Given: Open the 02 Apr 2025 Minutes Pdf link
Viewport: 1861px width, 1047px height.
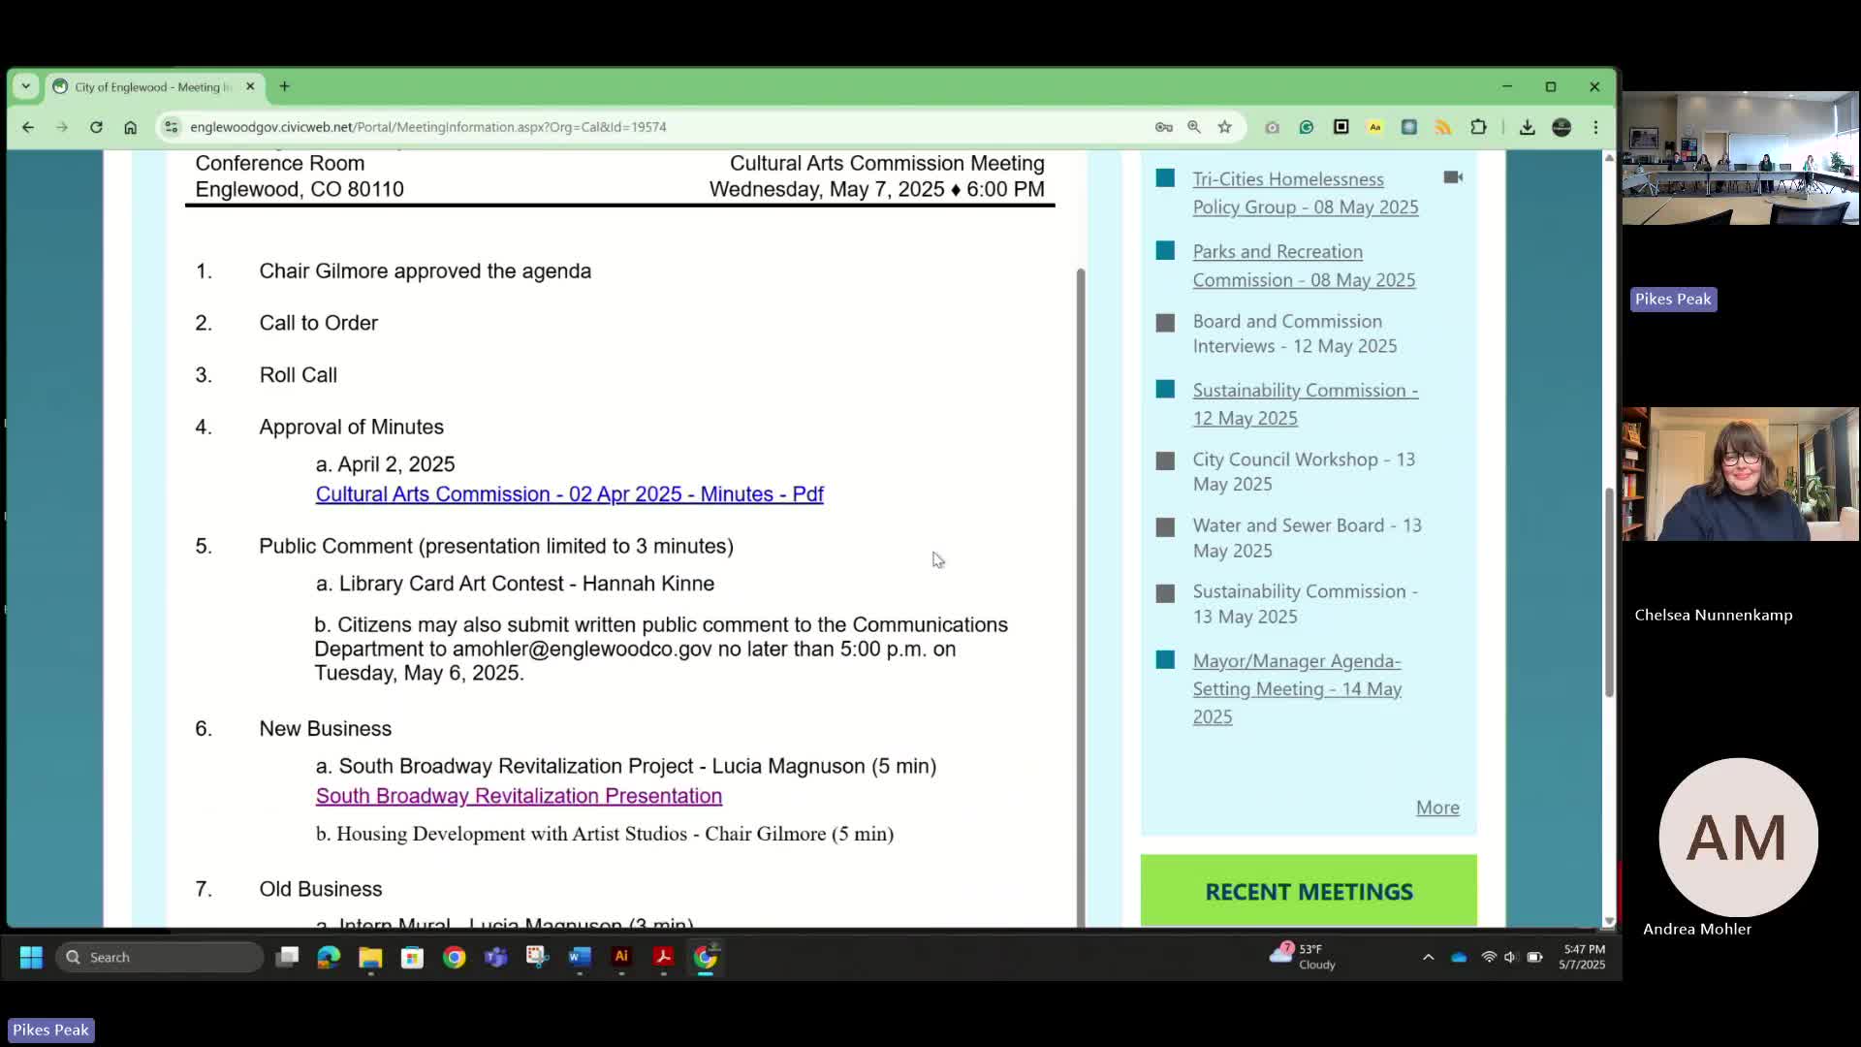Looking at the screenshot, I should (569, 494).
